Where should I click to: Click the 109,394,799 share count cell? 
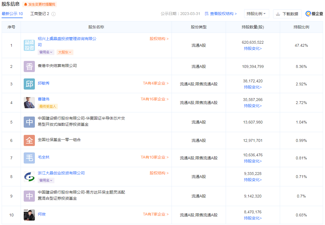253,66
